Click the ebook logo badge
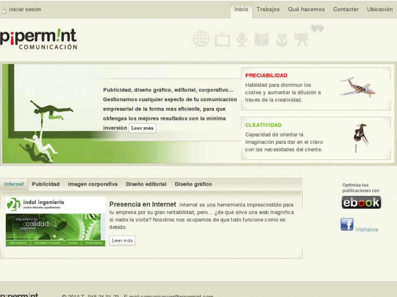 (x=362, y=203)
